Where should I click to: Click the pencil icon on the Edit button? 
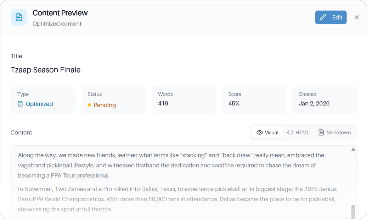coord(323,17)
